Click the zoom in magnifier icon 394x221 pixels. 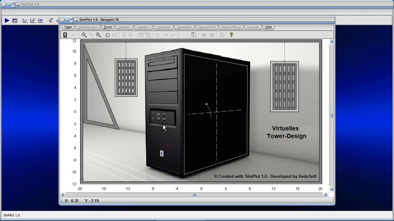[98, 35]
